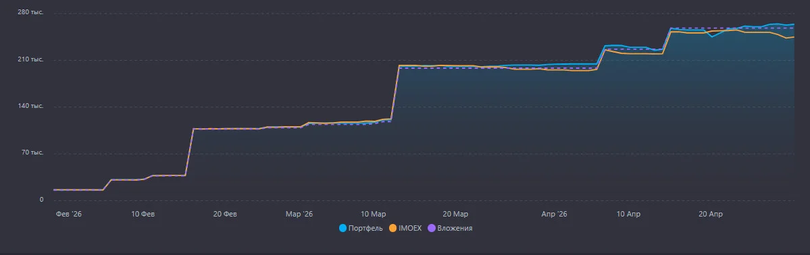The image size is (810, 255).
Task: Click the blue Портфель legend dot
Action: pyautogui.click(x=343, y=228)
